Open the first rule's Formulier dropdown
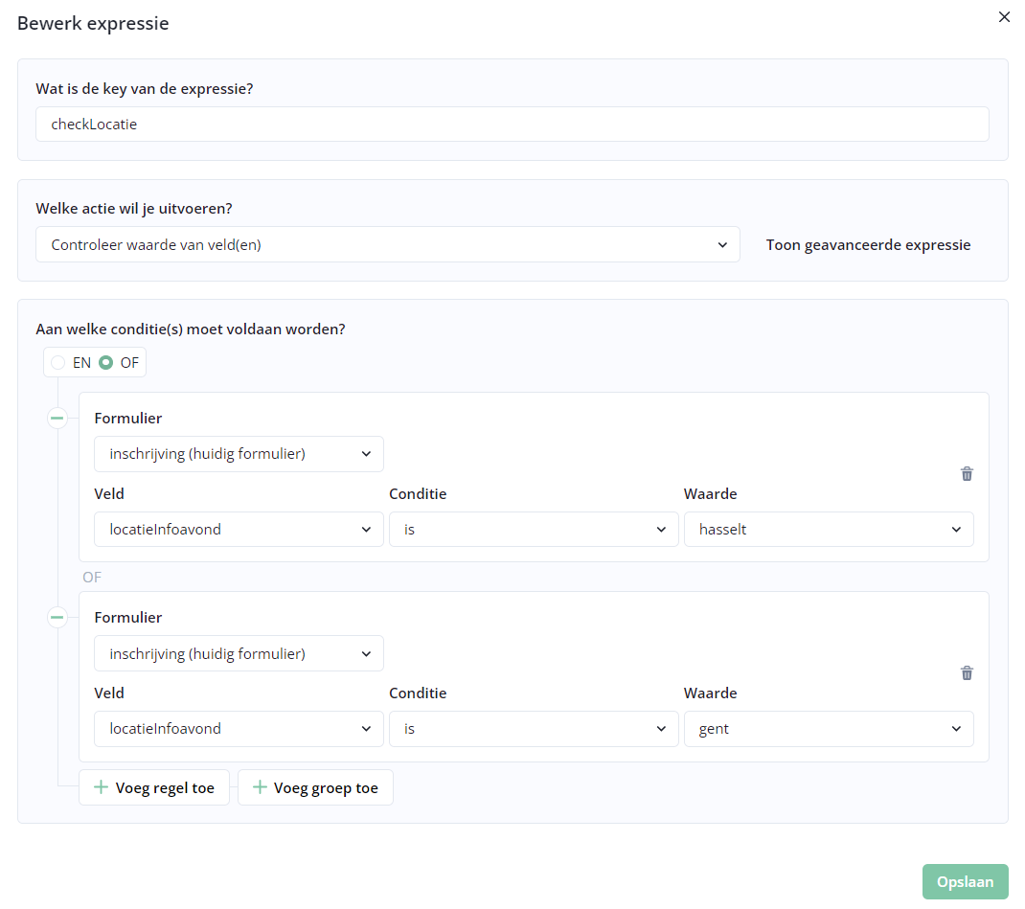This screenshot has height=909, width=1025. (x=239, y=454)
